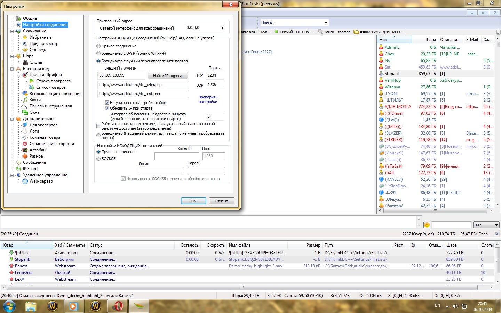The image size is (501, 313).
Task: Click the Избранные star icon
Action: click(x=25, y=37)
